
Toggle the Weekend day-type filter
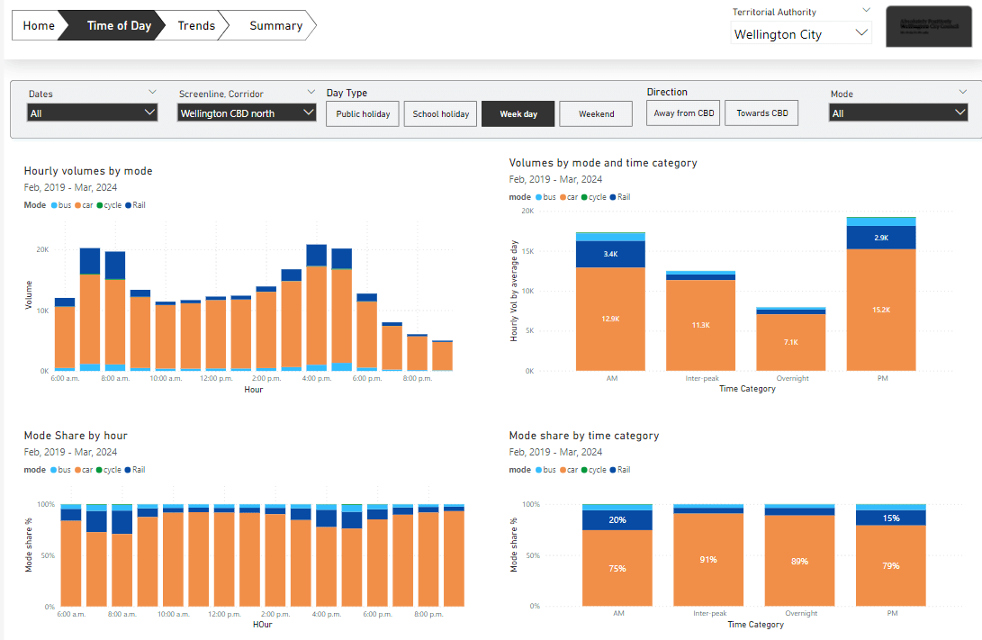(x=596, y=114)
